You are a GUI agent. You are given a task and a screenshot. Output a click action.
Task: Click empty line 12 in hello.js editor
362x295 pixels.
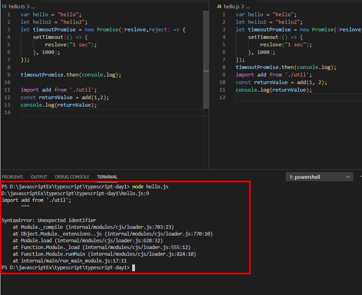pos(299,98)
